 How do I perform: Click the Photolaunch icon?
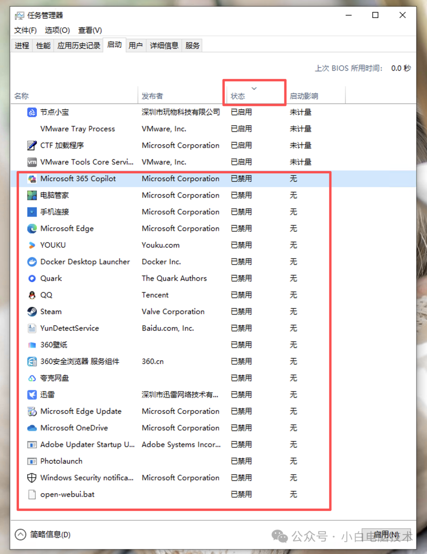pyautogui.click(x=32, y=461)
